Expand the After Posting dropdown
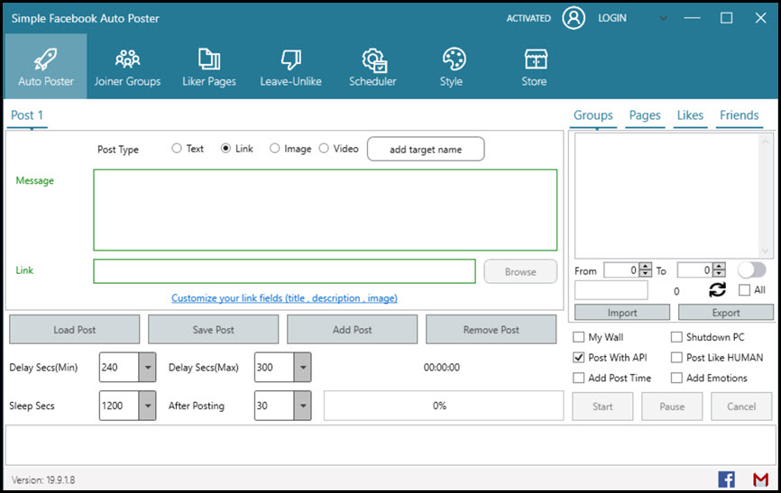 [x=302, y=406]
